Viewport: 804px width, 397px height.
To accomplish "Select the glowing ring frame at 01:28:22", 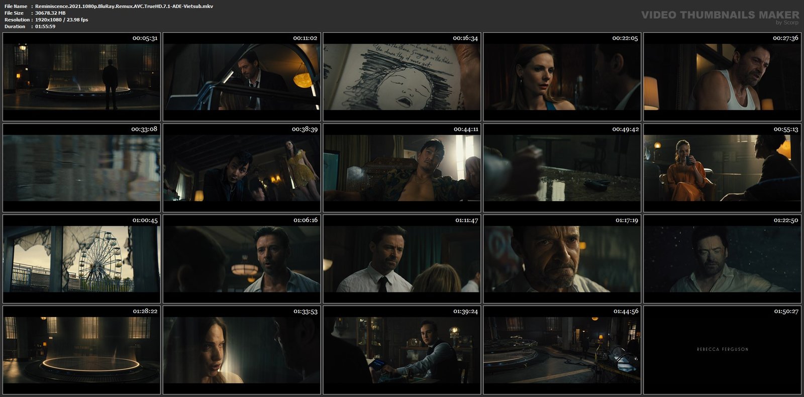I will [81, 350].
